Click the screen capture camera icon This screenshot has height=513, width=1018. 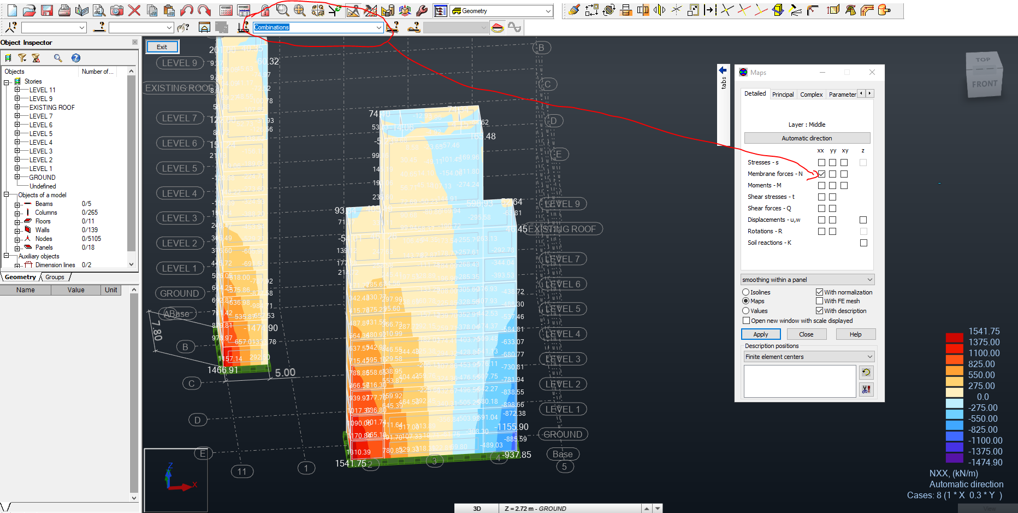tap(116, 9)
